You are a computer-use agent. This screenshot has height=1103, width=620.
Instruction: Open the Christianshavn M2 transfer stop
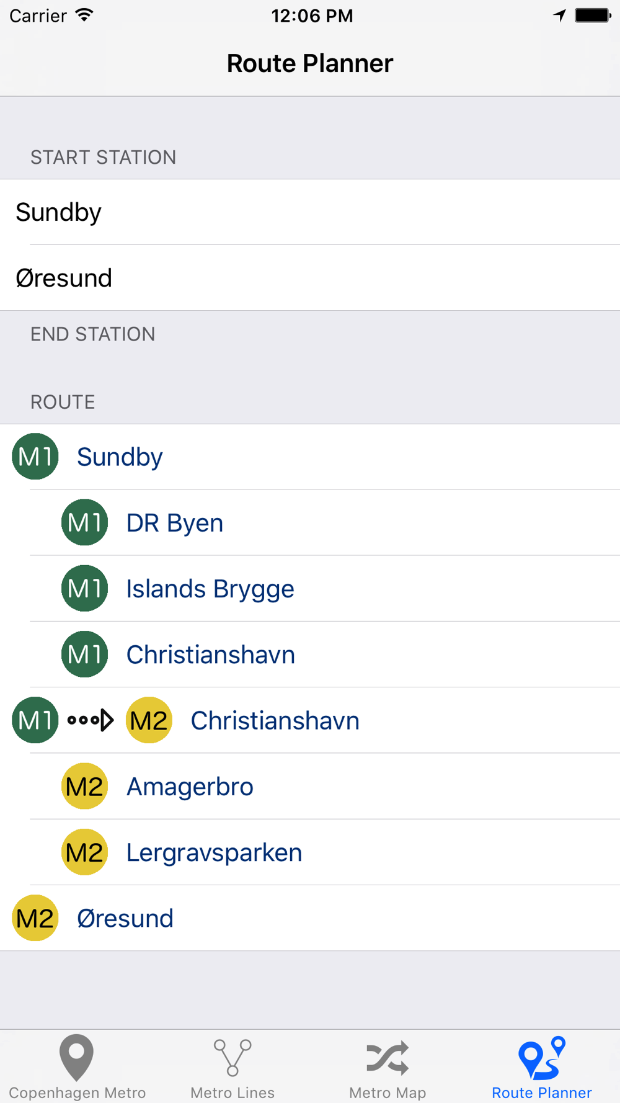coord(275,721)
